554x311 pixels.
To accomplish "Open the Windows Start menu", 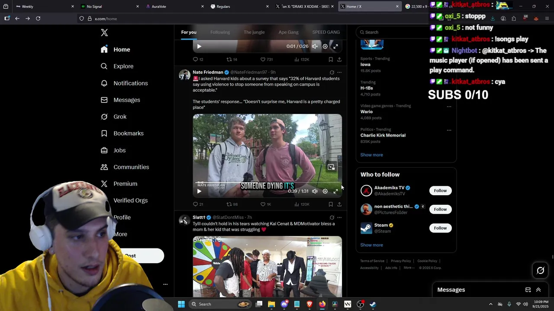I will click(181, 304).
